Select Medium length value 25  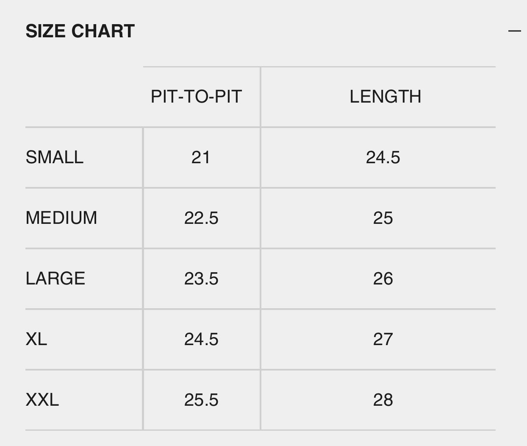(383, 218)
